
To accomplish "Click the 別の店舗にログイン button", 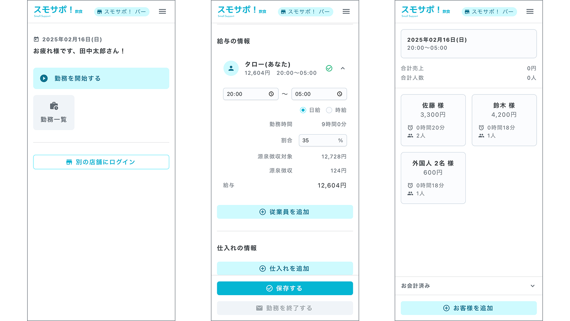I will click(101, 162).
